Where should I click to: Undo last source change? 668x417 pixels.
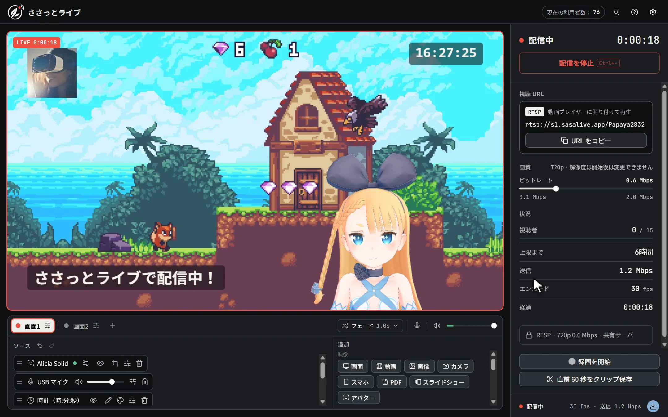[40, 346]
